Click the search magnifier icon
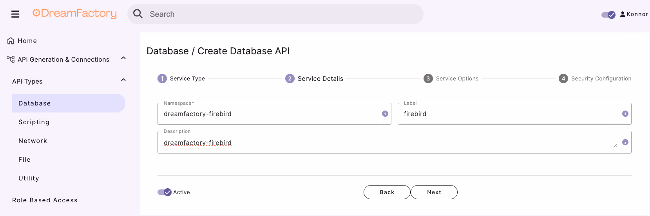This screenshot has width=650, height=216. click(138, 14)
